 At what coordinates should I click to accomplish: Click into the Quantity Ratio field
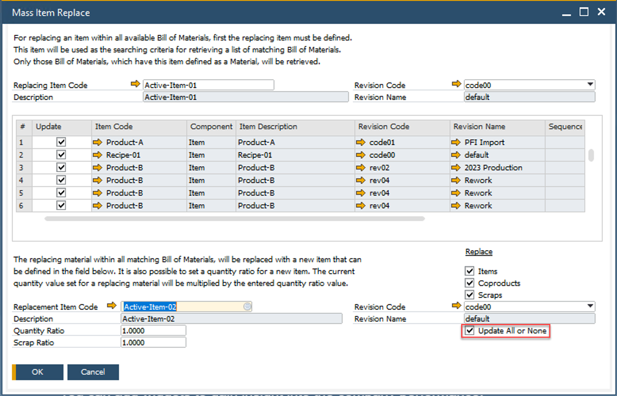153,331
